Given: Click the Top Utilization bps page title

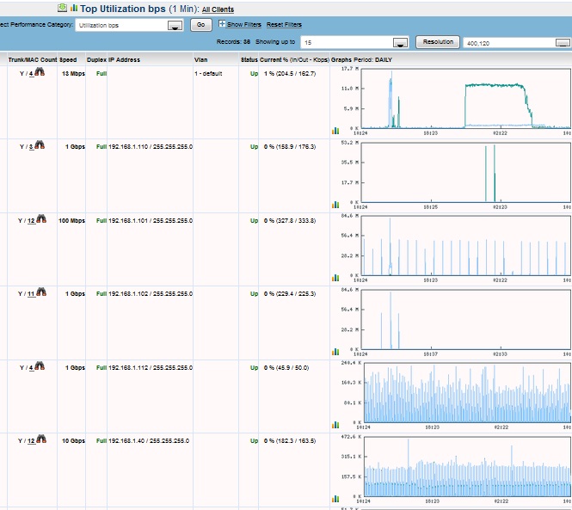Looking at the screenshot, I should pyautogui.click(x=122, y=9).
